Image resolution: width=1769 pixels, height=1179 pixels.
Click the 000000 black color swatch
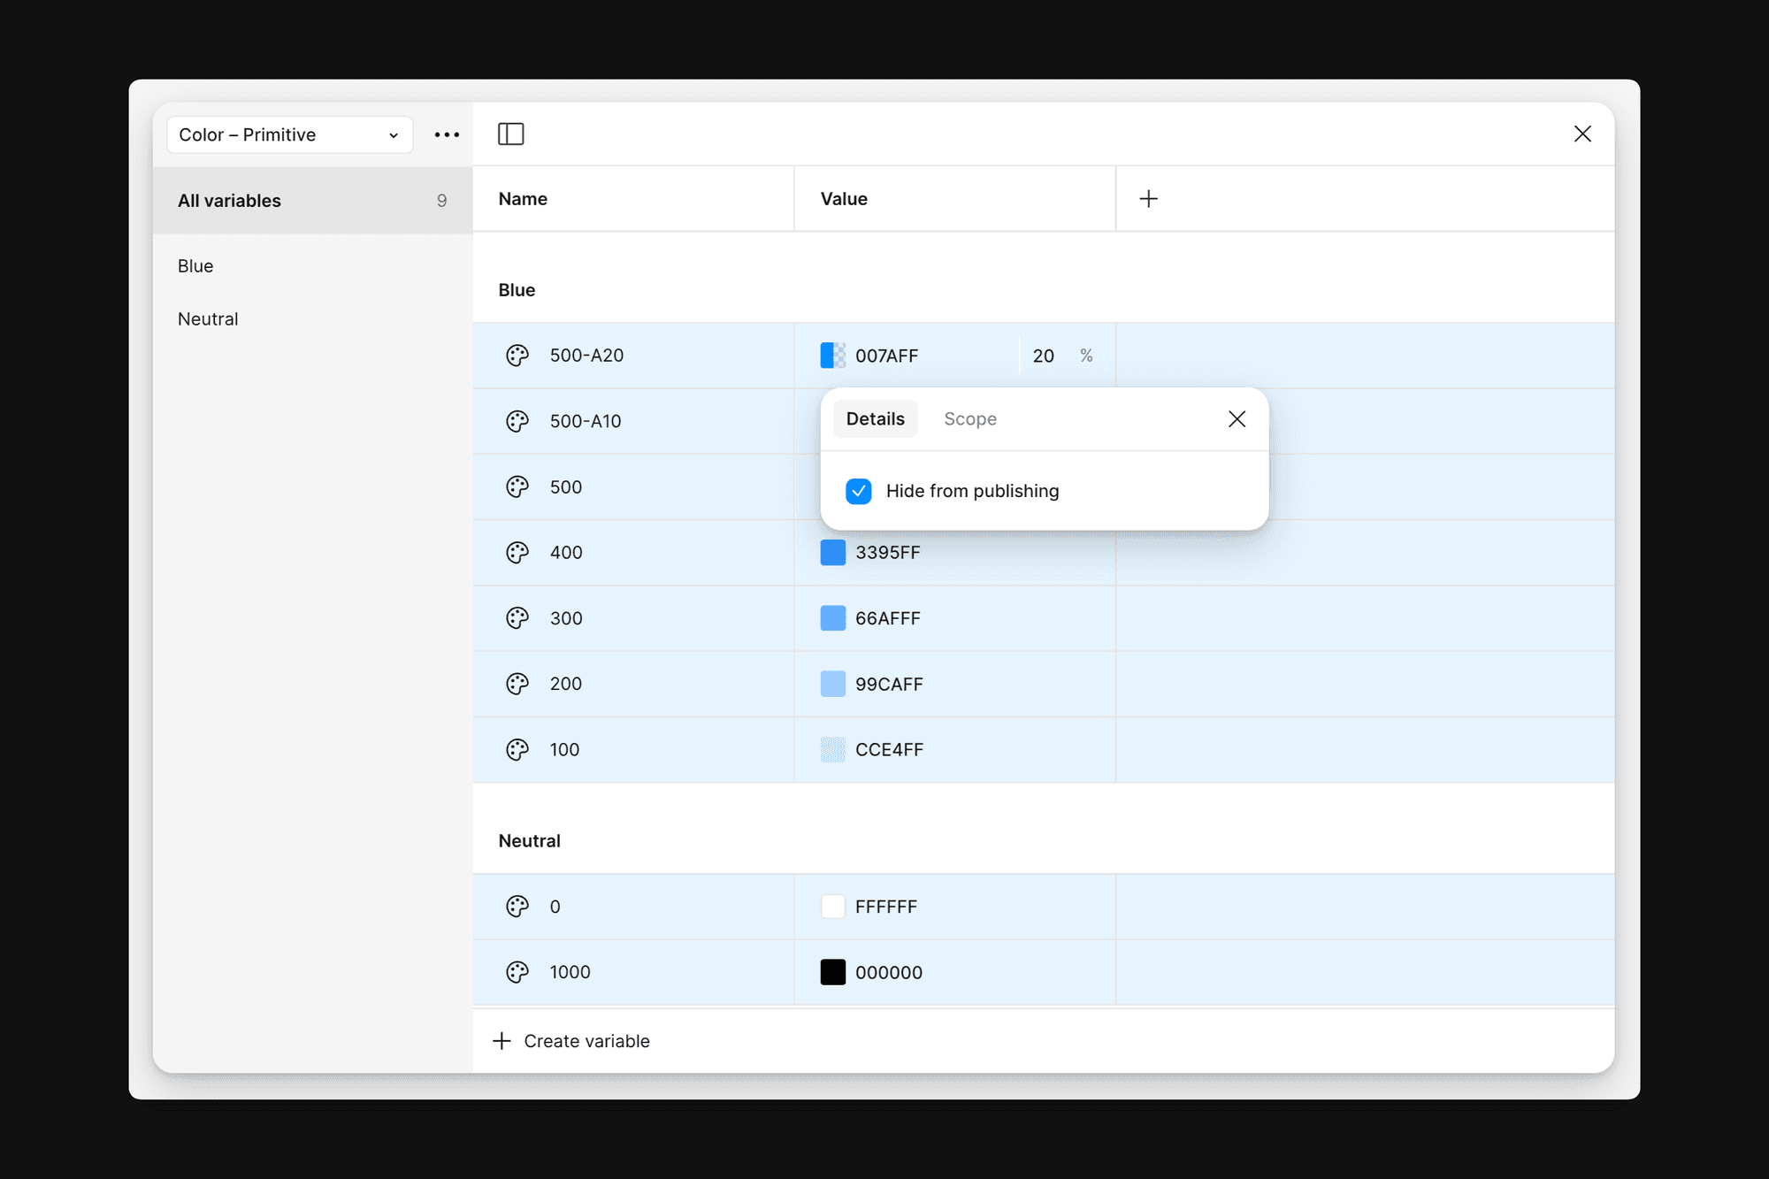coord(832,972)
